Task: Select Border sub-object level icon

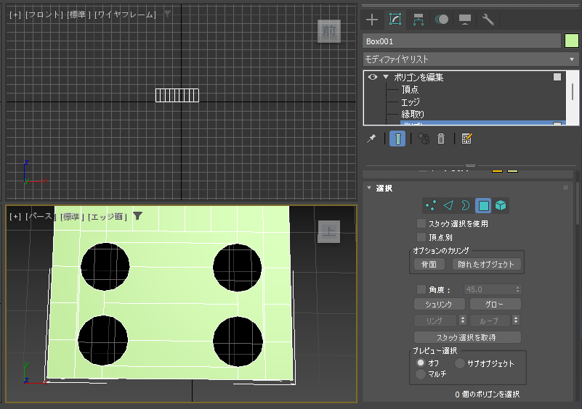Action: 466,206
